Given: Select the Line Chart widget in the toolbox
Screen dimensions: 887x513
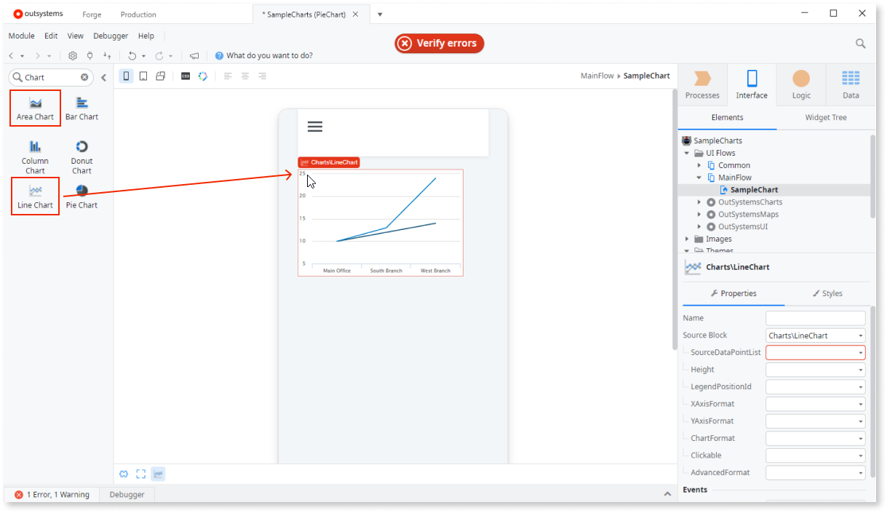Looking at the screenshot, I should (x=35, y=195).
